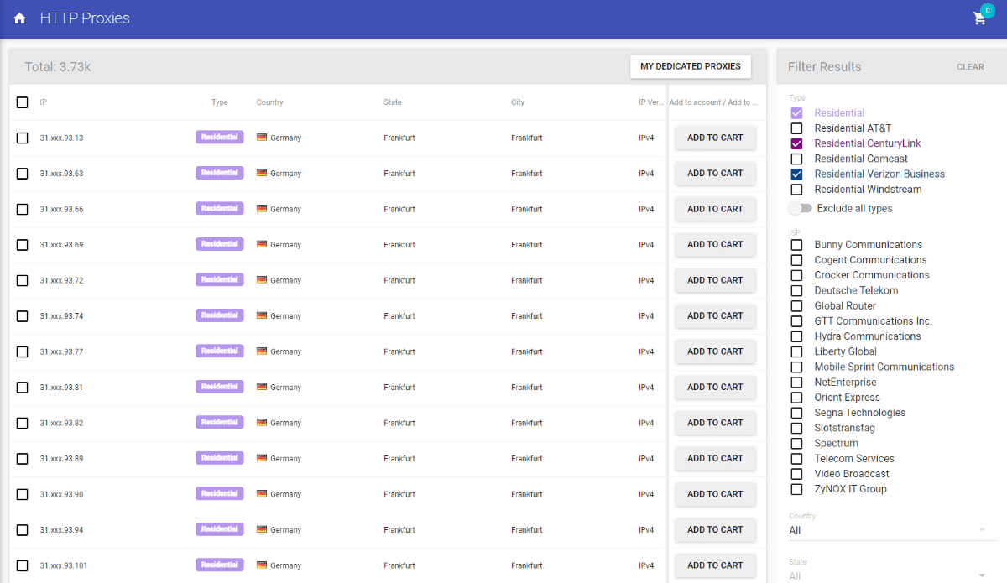Click Add to Cart for 31.xxx.93.77
The height and width of the screenshot is (583, 1007).
click(x=715, y=351)
